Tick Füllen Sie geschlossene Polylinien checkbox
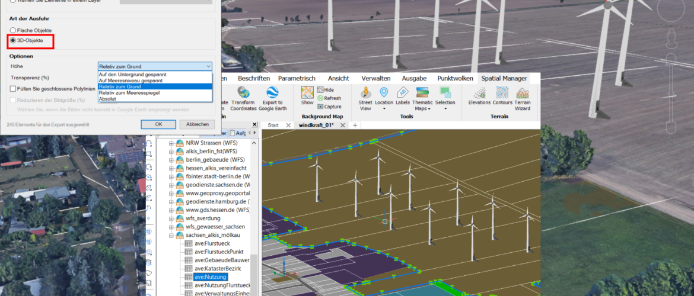 coord(13,89)
